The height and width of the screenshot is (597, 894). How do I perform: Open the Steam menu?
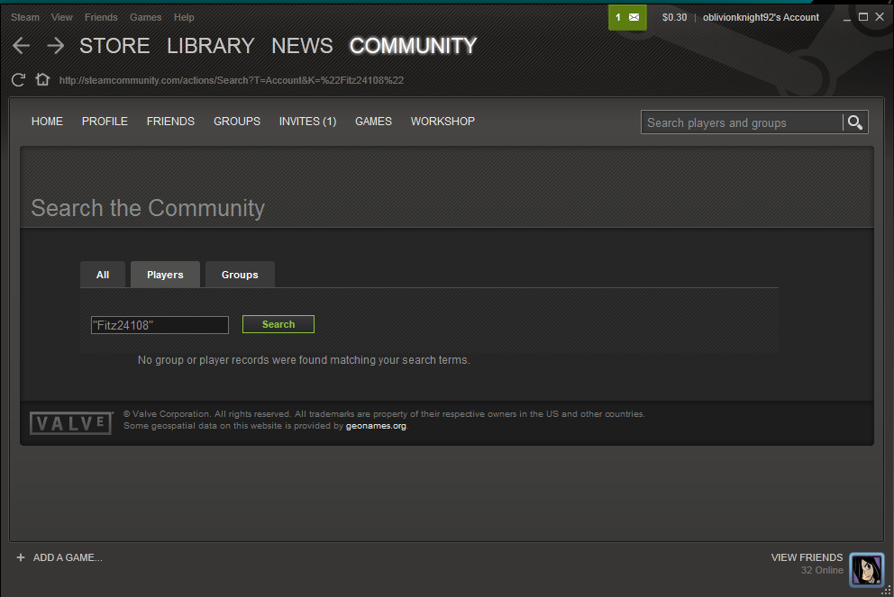coord(25,17)
